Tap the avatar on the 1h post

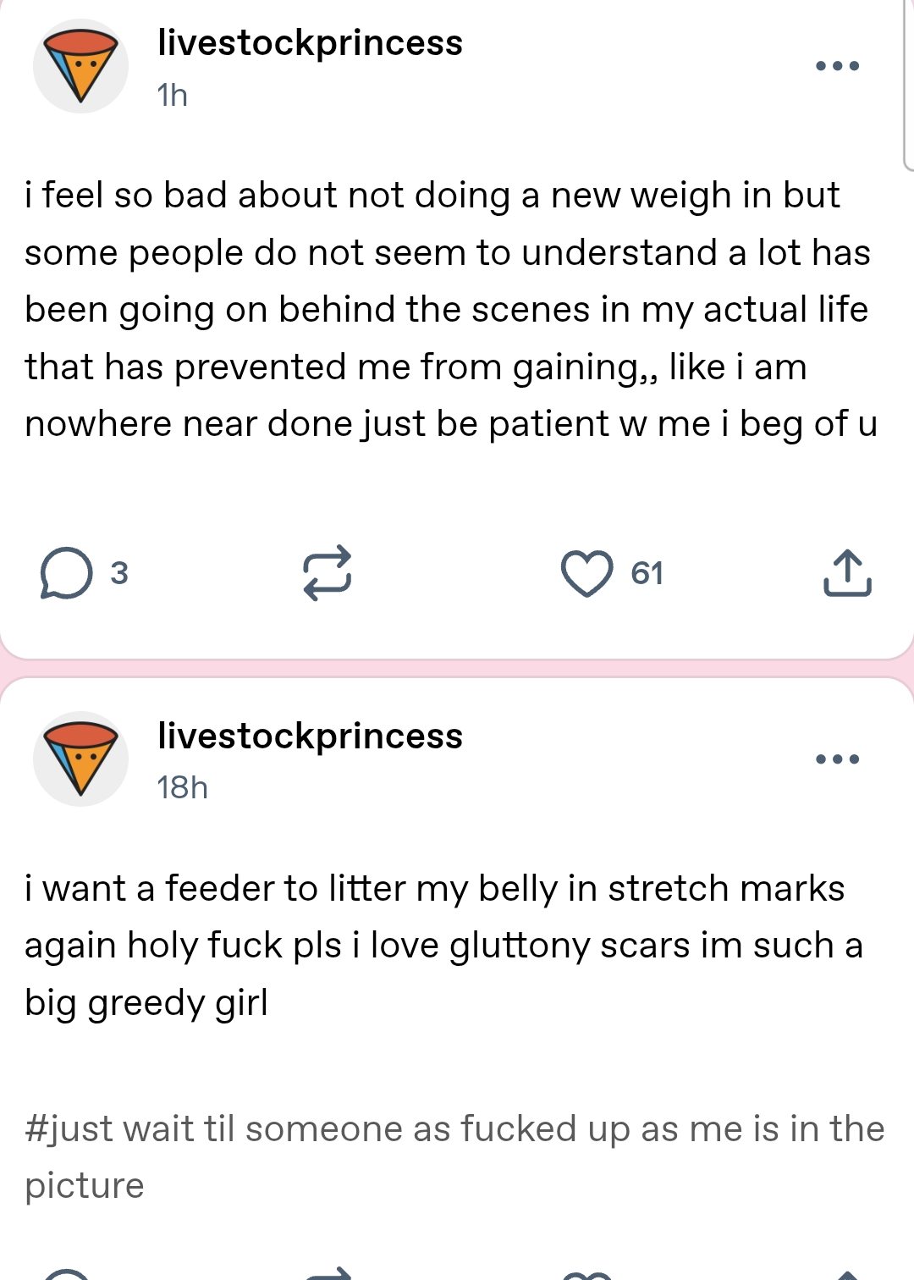click(80, 66)
